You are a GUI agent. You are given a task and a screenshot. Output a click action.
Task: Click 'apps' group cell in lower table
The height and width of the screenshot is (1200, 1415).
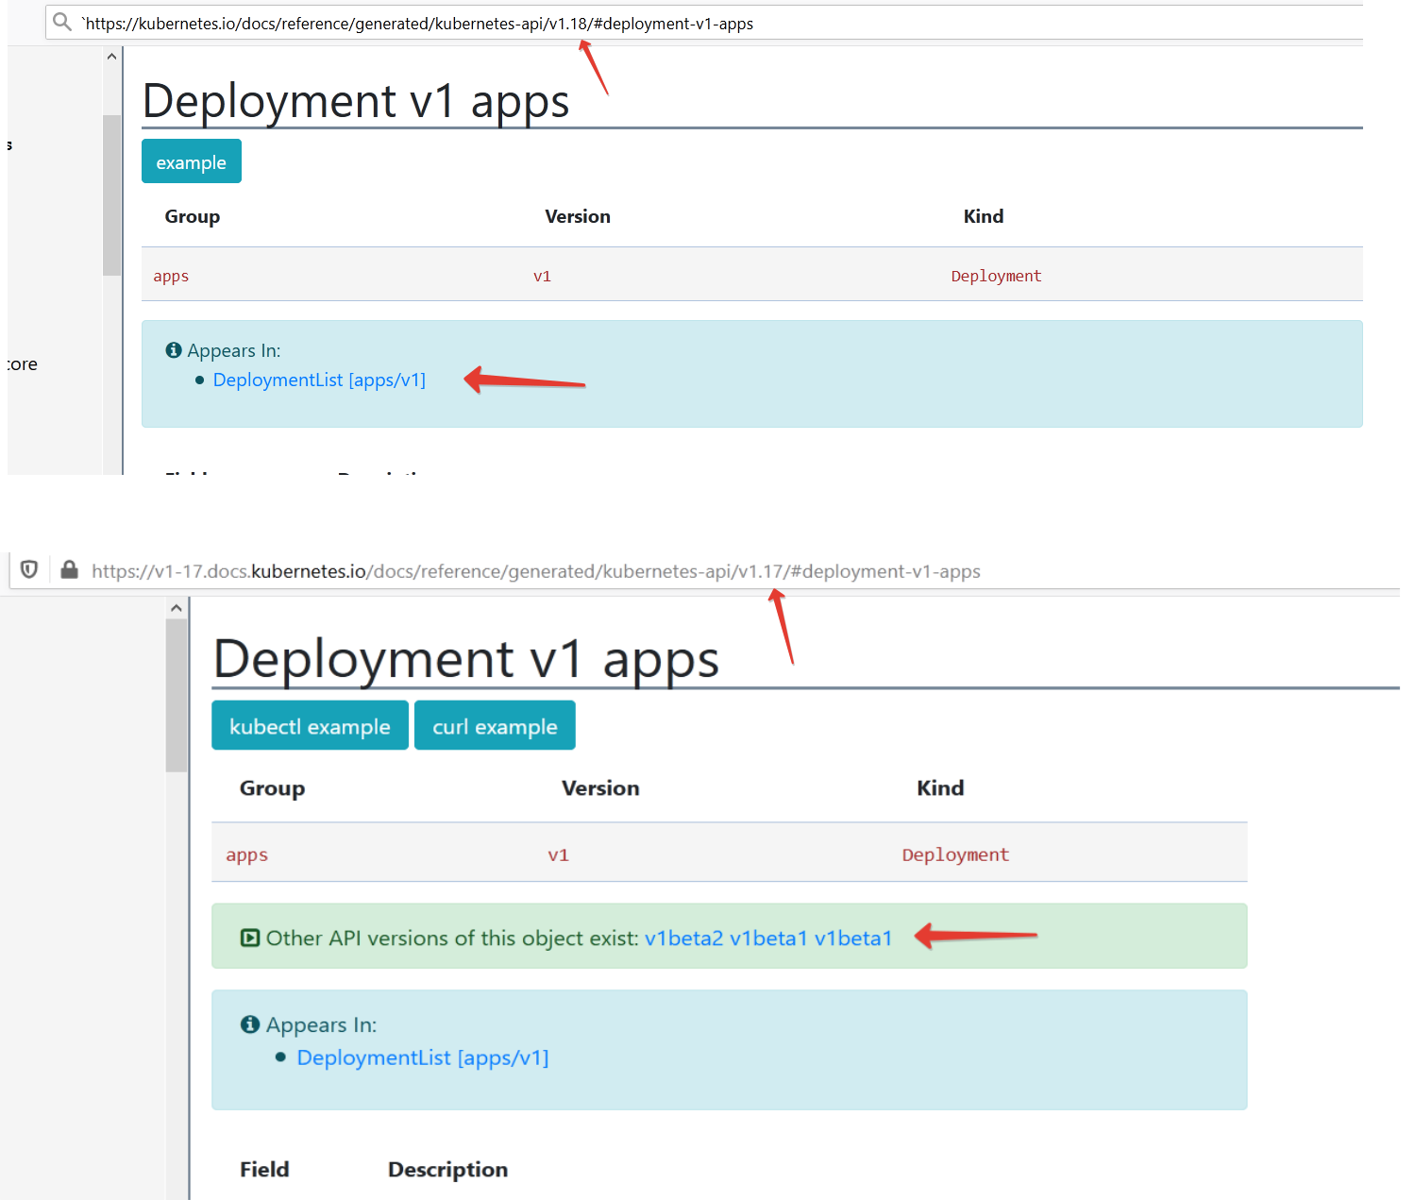[x=247, y=854]
